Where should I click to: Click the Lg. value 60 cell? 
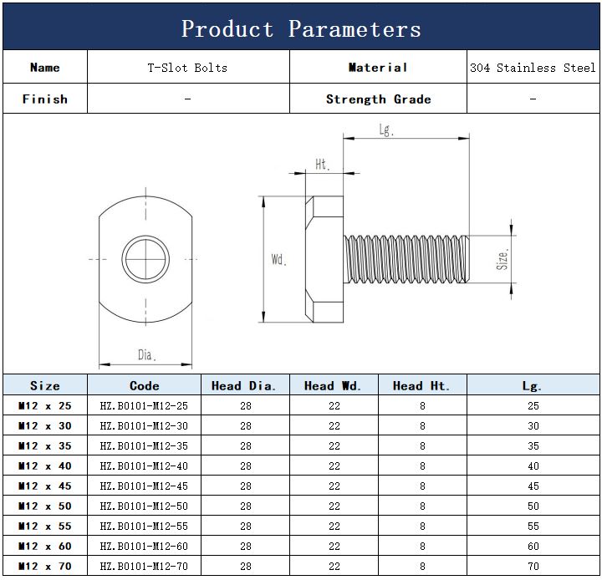tap(533, 546)
